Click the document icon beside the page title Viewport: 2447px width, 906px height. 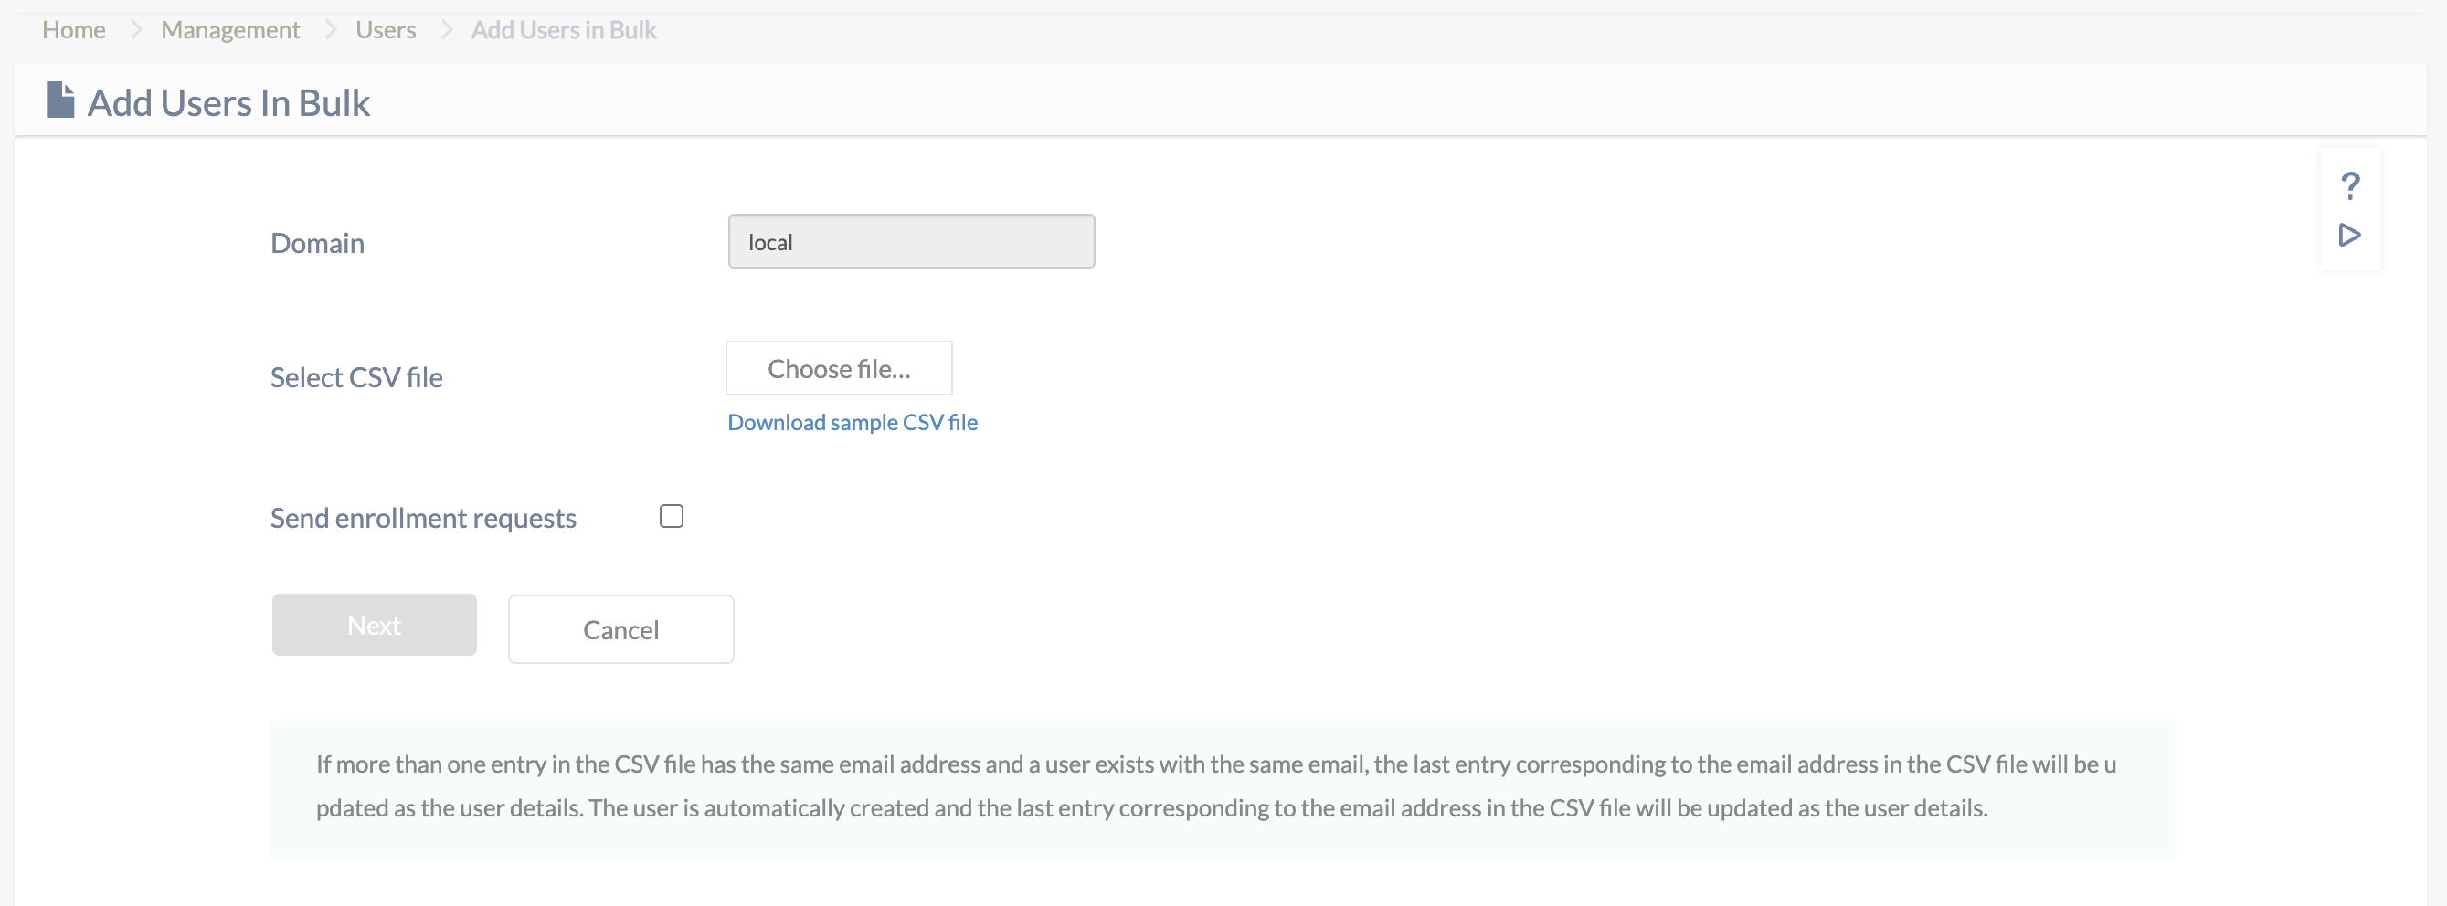[x=59, y=100]
